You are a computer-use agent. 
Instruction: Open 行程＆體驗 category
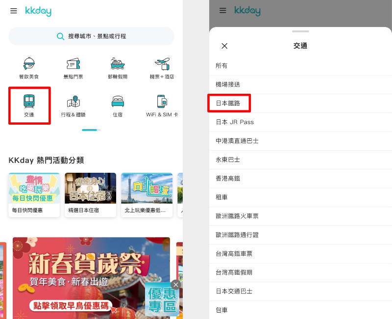[x=73, y=106]
